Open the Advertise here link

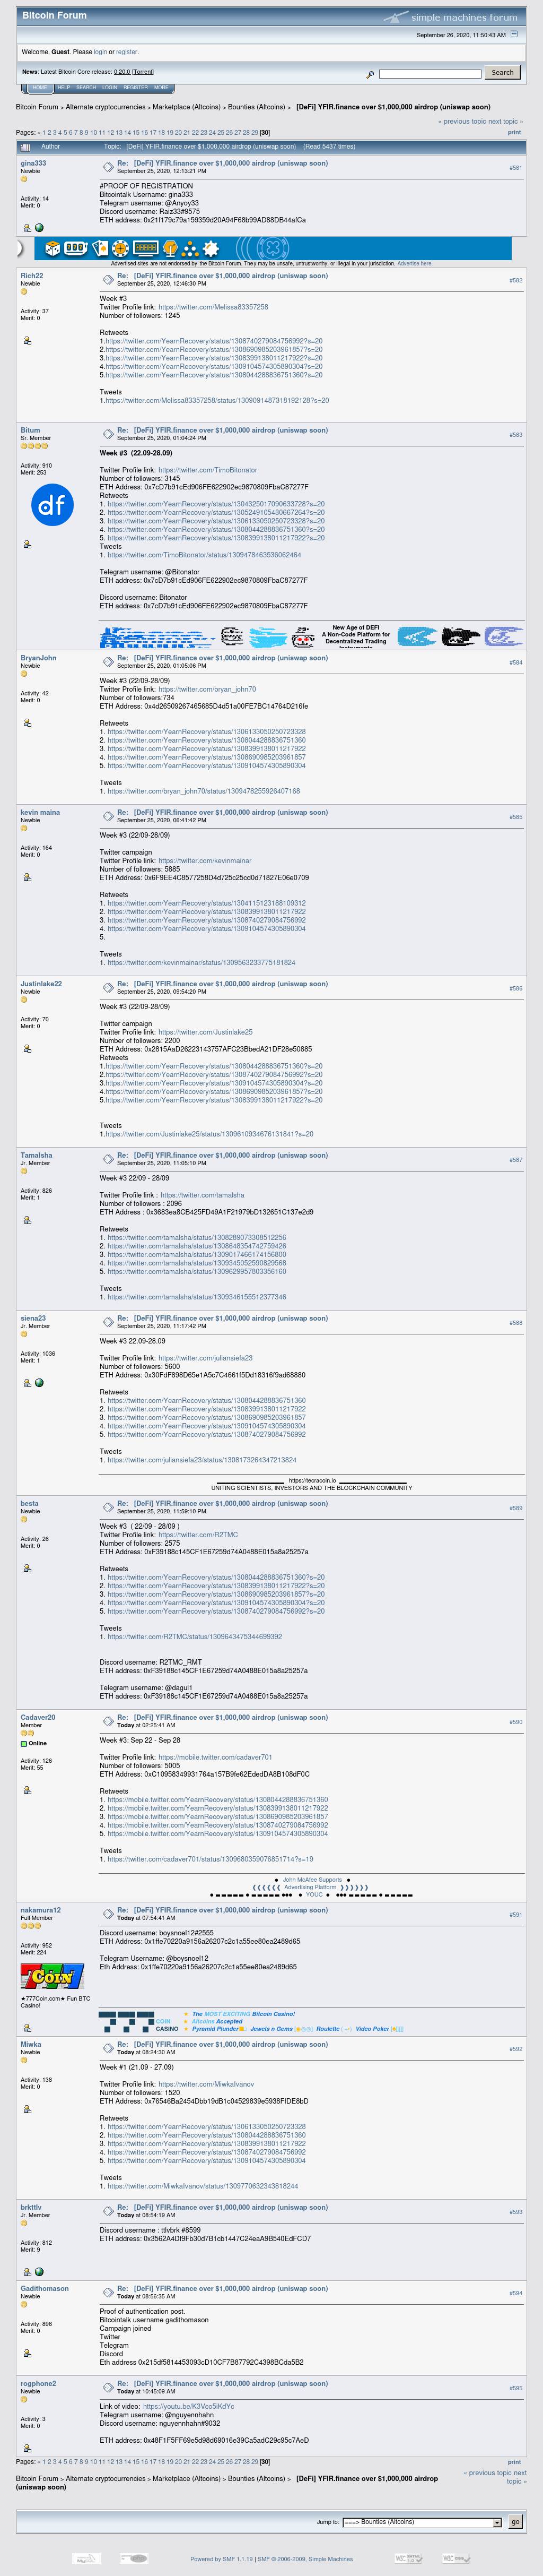[415, 263]
